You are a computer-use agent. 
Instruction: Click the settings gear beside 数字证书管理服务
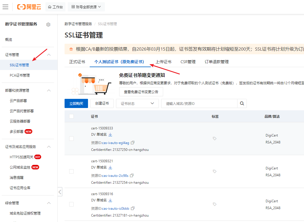pos(48,25)
